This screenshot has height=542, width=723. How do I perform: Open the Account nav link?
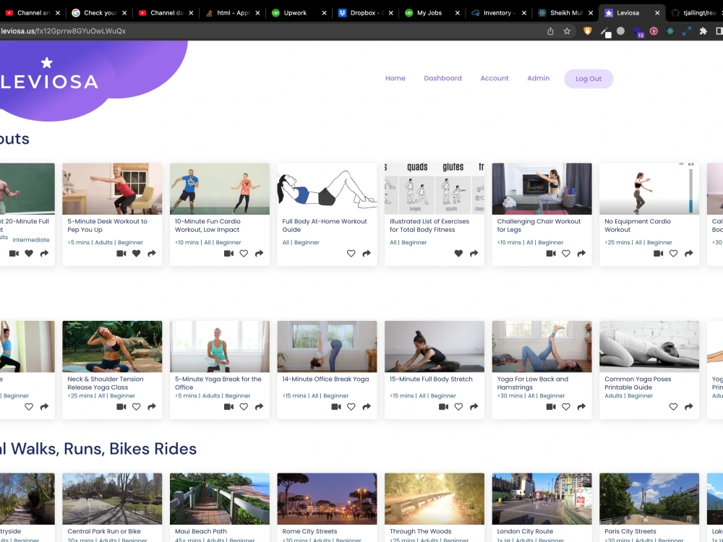tap(495, 78)
